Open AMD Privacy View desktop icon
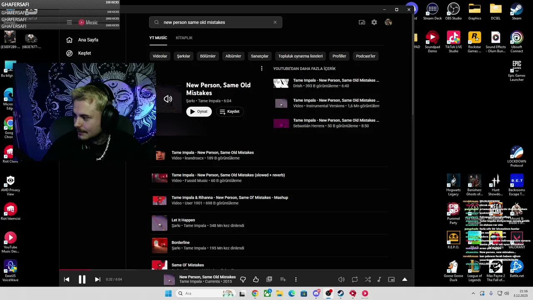The width and height of the screenshot is (533, 300). tap(10, 185)
